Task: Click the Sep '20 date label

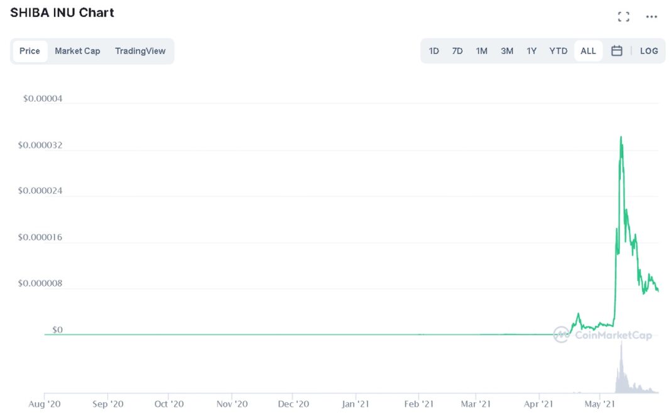Action: click(108, 404)
